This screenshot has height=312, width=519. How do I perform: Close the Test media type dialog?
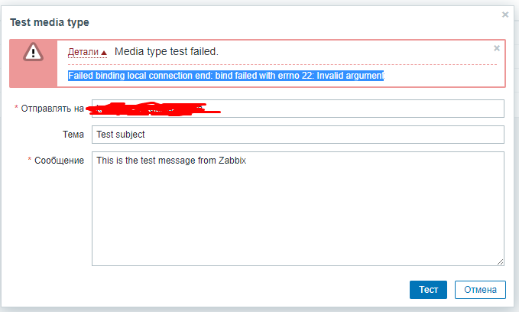505,15
